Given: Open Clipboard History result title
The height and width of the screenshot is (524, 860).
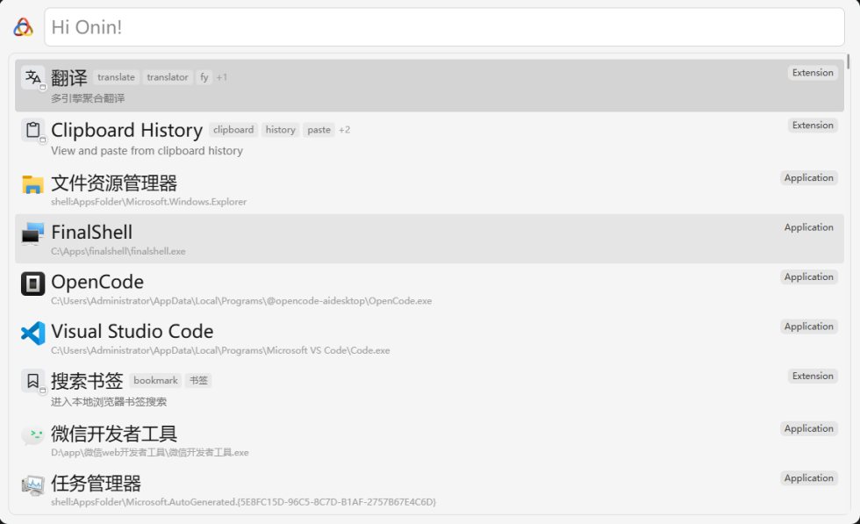Looking at the screenshot, I should (x=126, y=130).
